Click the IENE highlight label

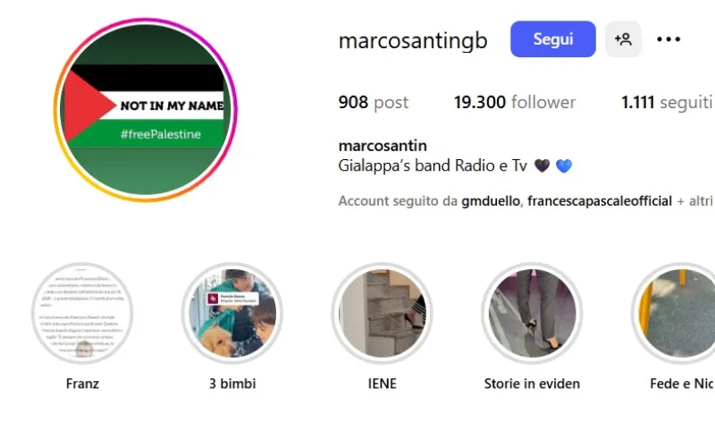[383, 384]
